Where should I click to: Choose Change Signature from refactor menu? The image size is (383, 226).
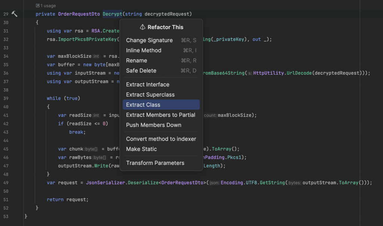[149, 40]
